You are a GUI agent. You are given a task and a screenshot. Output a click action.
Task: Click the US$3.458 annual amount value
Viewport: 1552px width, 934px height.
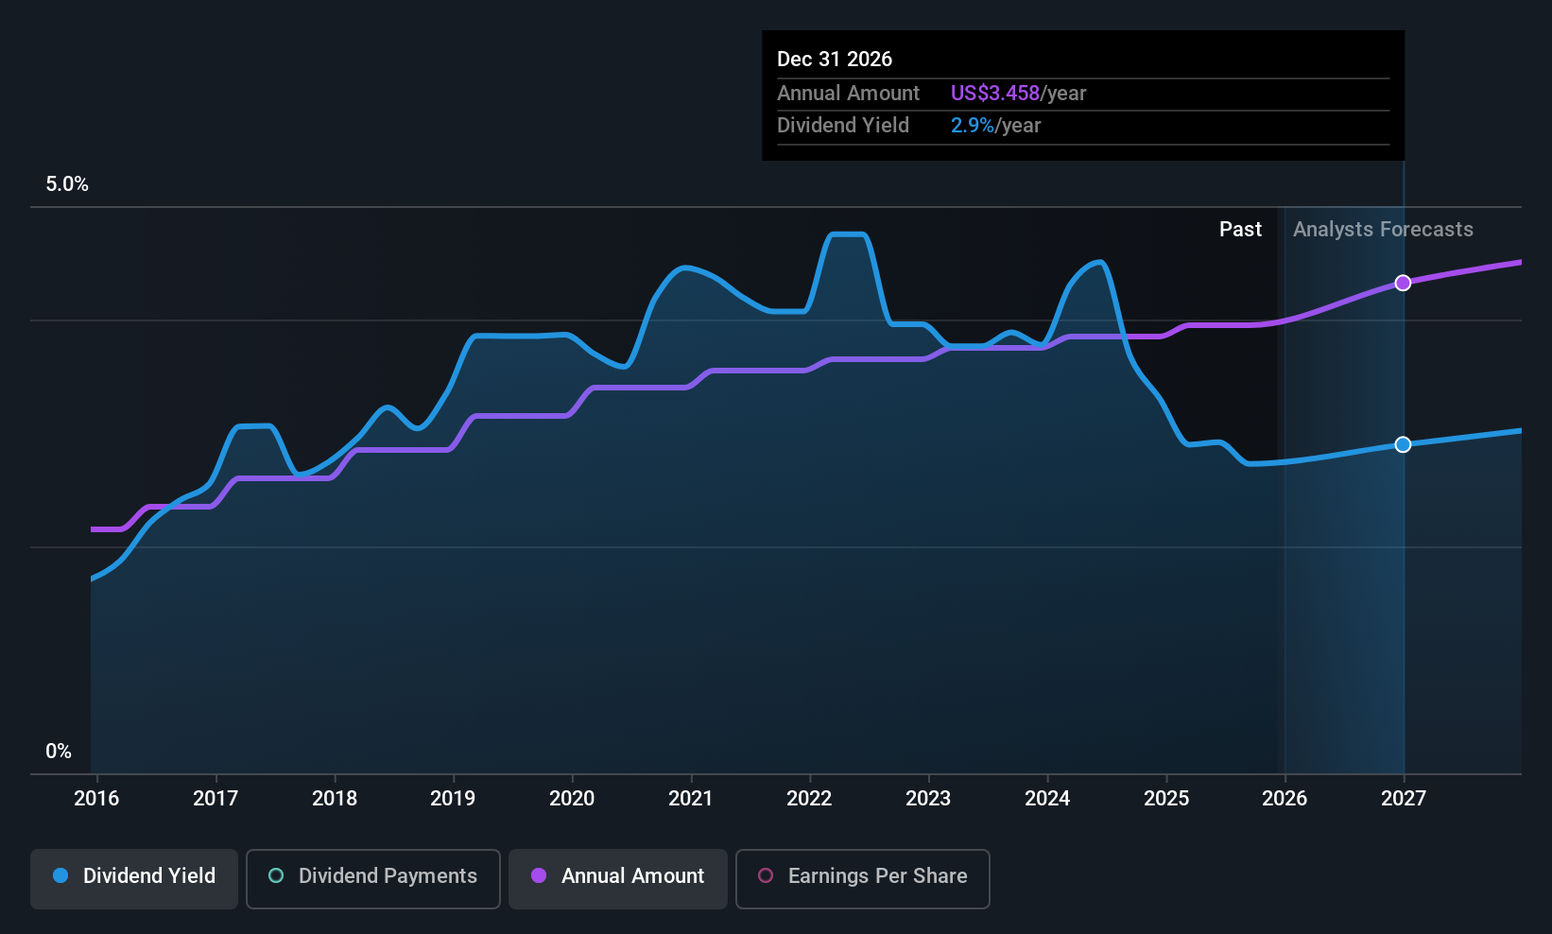[995, 93]
